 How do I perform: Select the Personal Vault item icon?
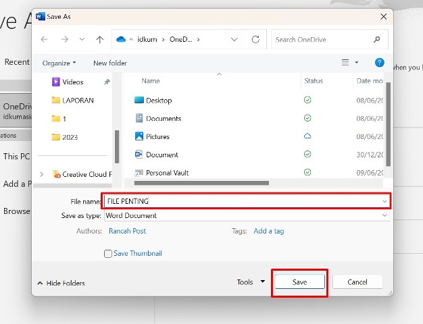tap(139, 173)
